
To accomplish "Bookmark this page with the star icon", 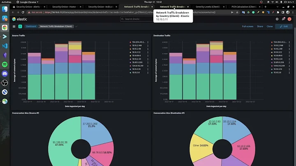I will pos(237,12).
